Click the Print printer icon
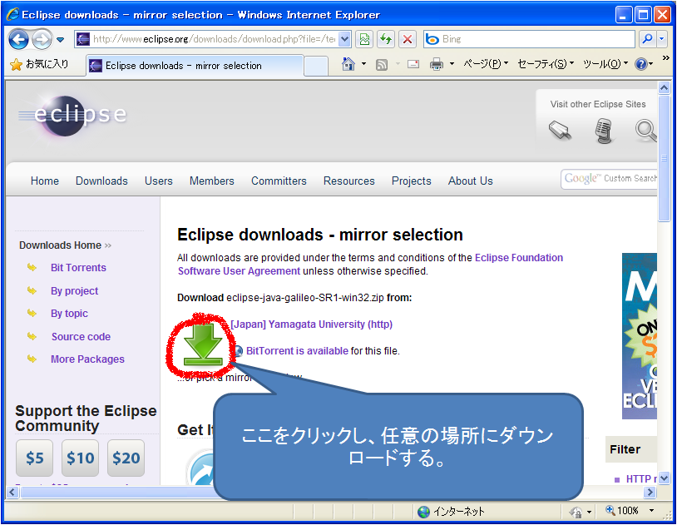 [437, 64]
